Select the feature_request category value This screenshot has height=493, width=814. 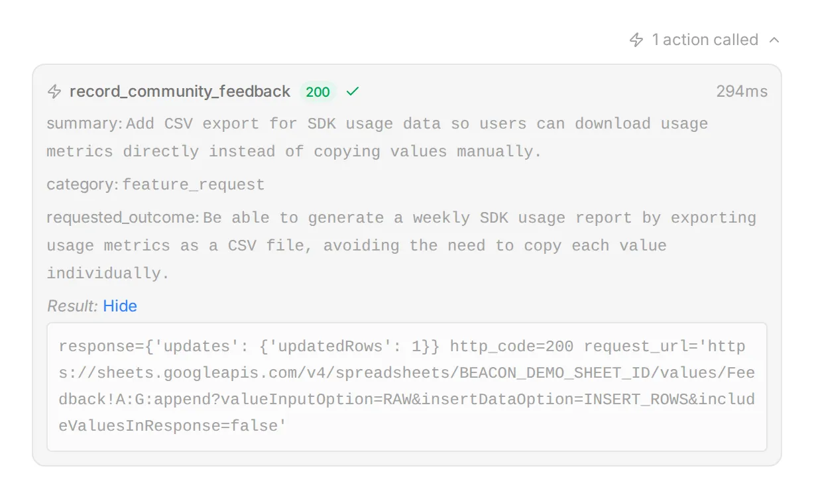click(x=194, y=185)
